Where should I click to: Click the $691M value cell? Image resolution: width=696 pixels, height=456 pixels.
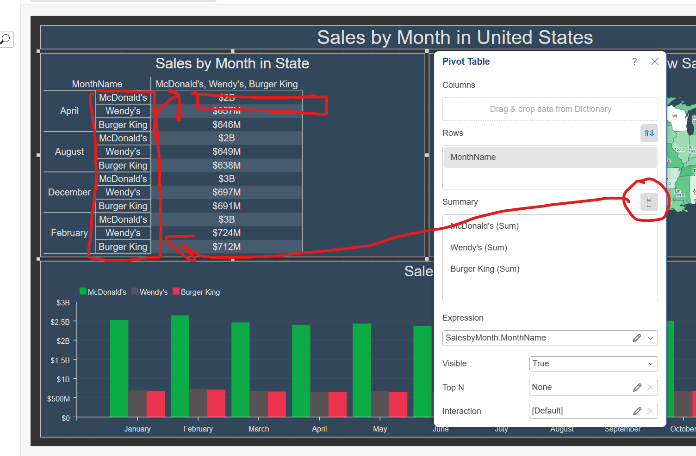point(227,206)
